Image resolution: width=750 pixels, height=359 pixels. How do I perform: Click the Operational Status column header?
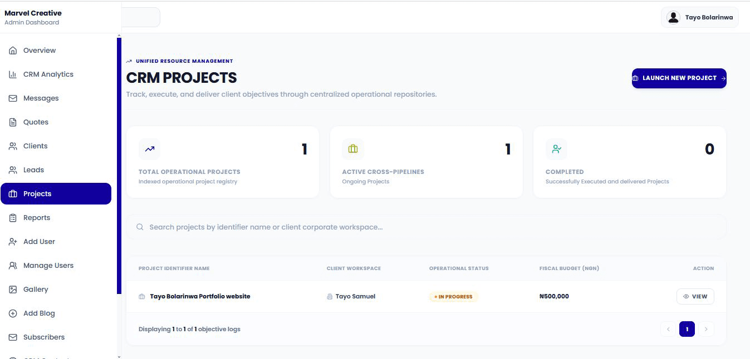459,268
